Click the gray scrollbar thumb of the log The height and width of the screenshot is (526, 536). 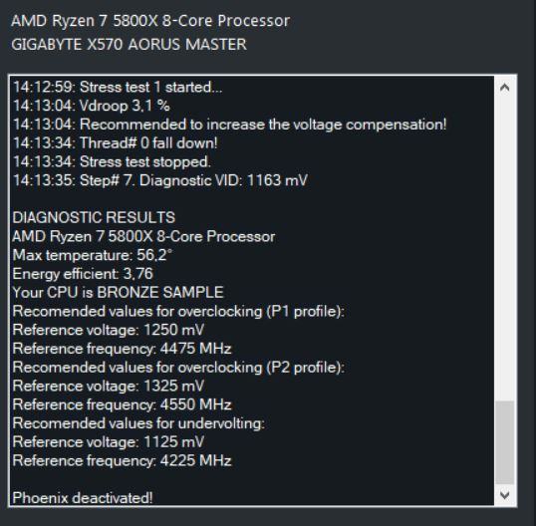[x=504, y=442]
